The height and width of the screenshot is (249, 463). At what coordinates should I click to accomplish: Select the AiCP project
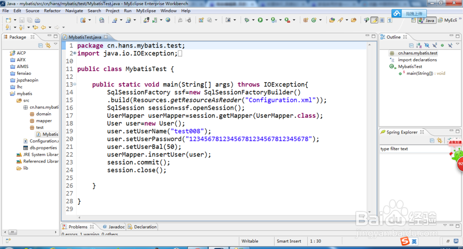[18, 53]
